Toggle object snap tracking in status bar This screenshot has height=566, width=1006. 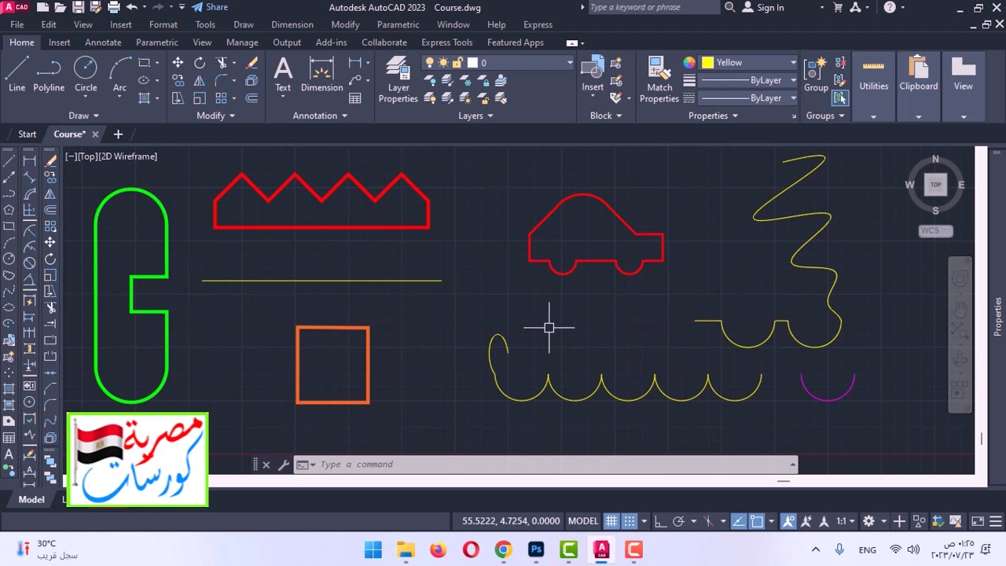(739, 521)
